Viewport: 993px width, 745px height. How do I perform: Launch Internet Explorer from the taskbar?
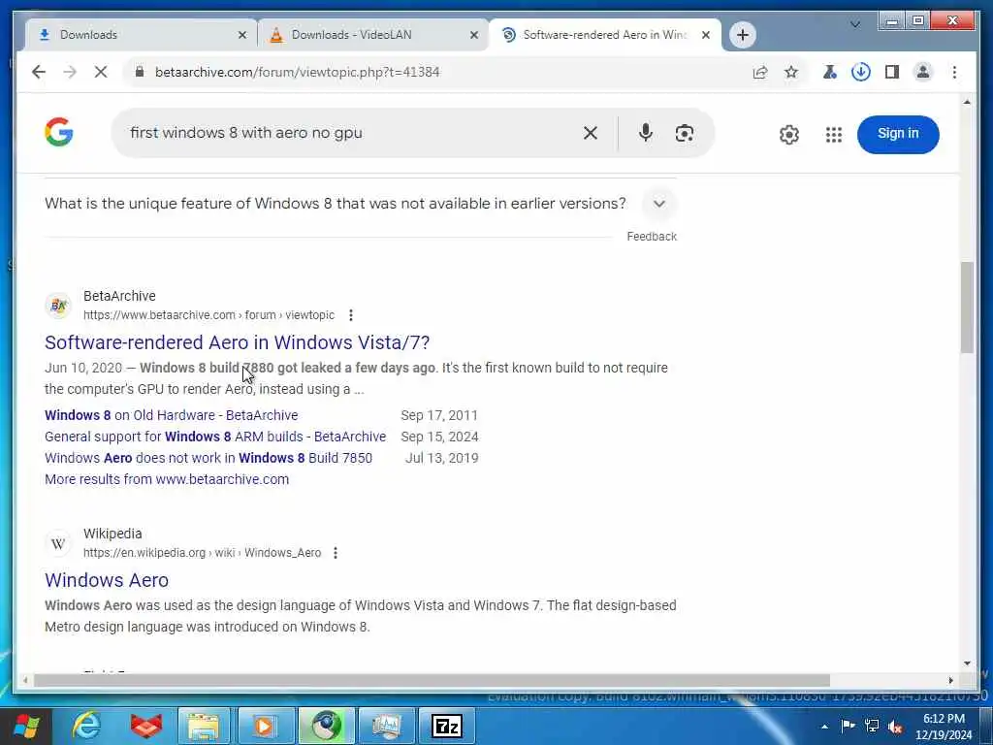pos(86,726)
